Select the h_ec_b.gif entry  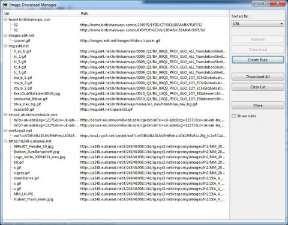pos(22,51)
